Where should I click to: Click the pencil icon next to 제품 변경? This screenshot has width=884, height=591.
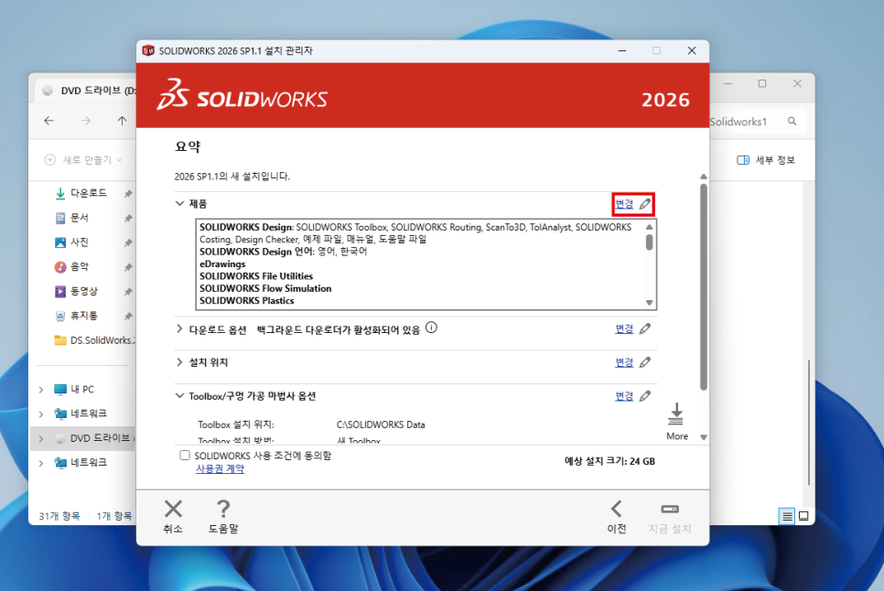pos(645,204)
